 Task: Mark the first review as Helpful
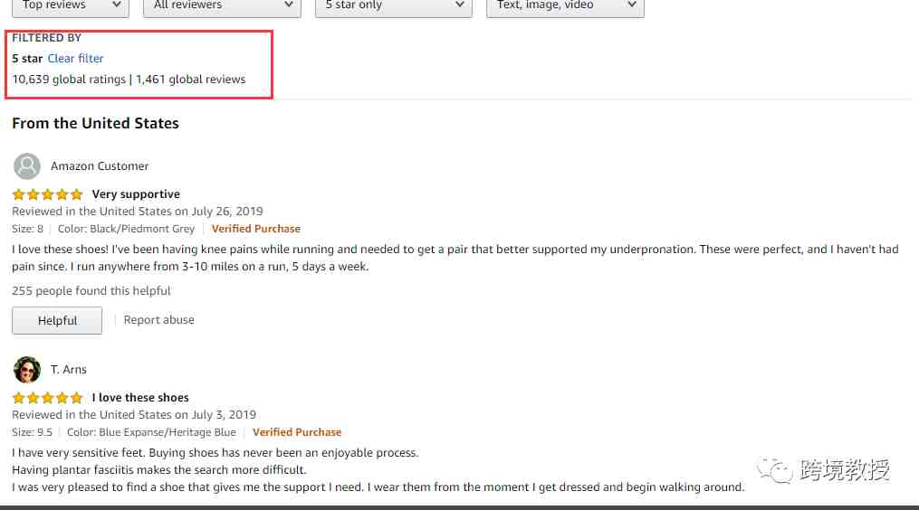pyautogui.click(x=57, y=320)
